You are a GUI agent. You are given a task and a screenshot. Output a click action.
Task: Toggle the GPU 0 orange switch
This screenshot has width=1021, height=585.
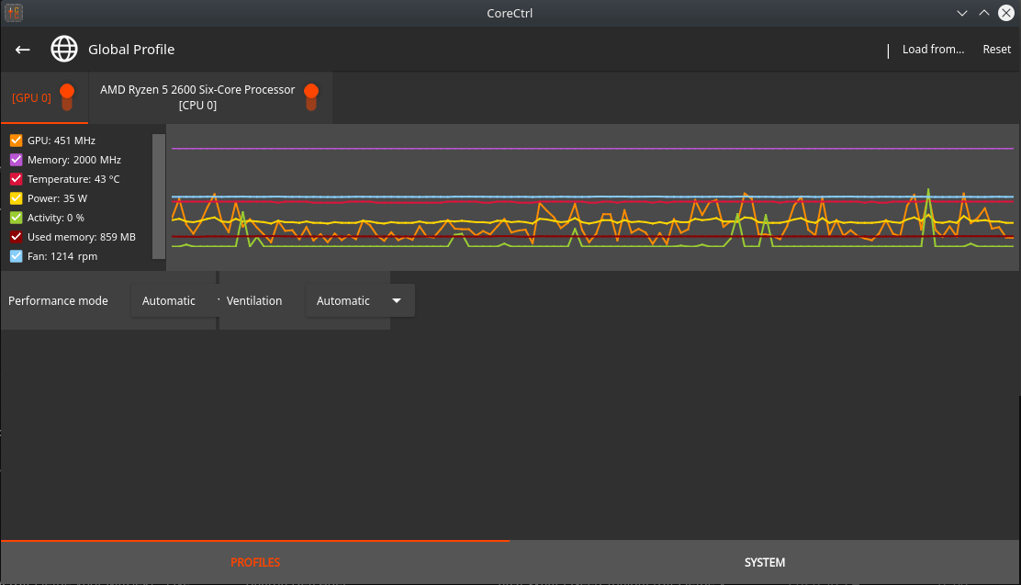(x=66, y=96)
